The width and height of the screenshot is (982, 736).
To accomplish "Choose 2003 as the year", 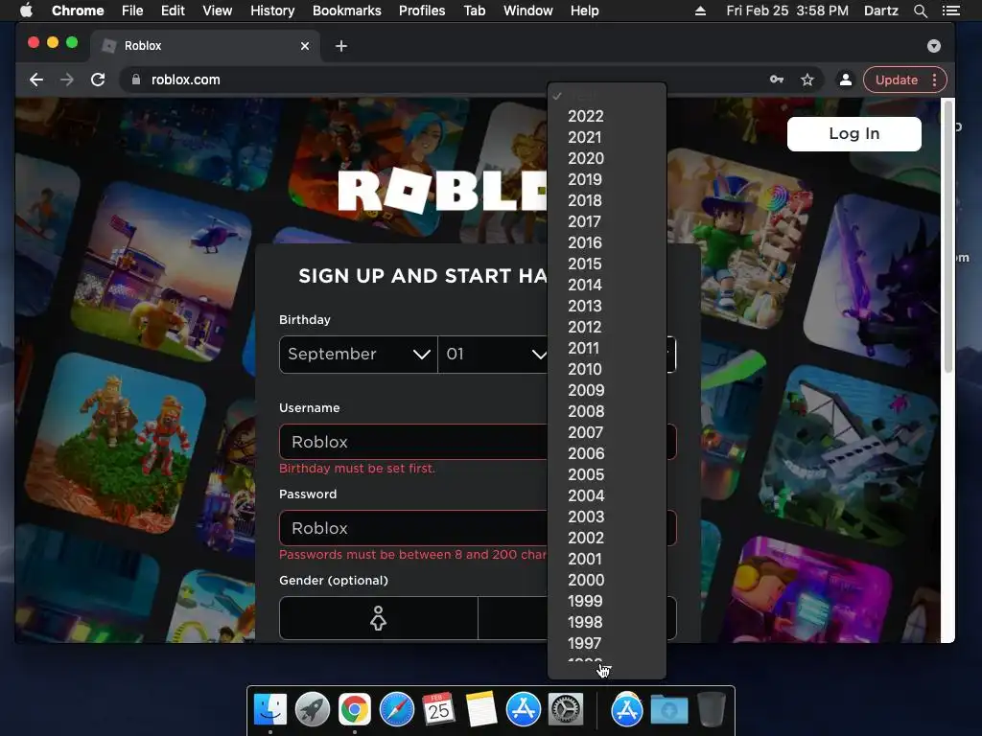I will [x=607, y=517].
